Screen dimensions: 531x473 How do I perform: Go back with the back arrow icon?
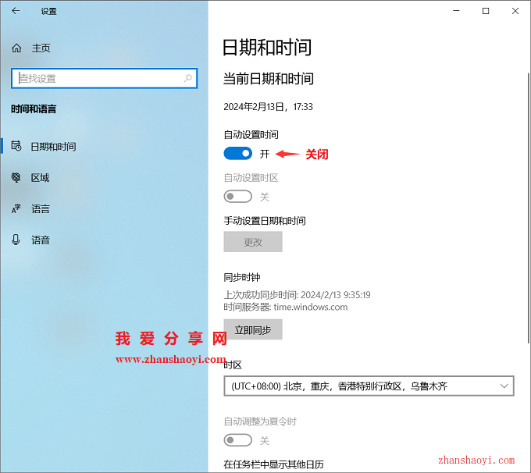point(16,11)
